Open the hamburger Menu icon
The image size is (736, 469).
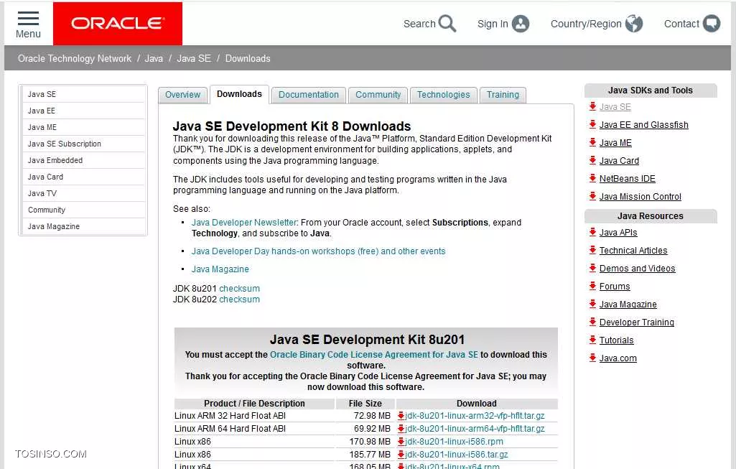[28, 18]
